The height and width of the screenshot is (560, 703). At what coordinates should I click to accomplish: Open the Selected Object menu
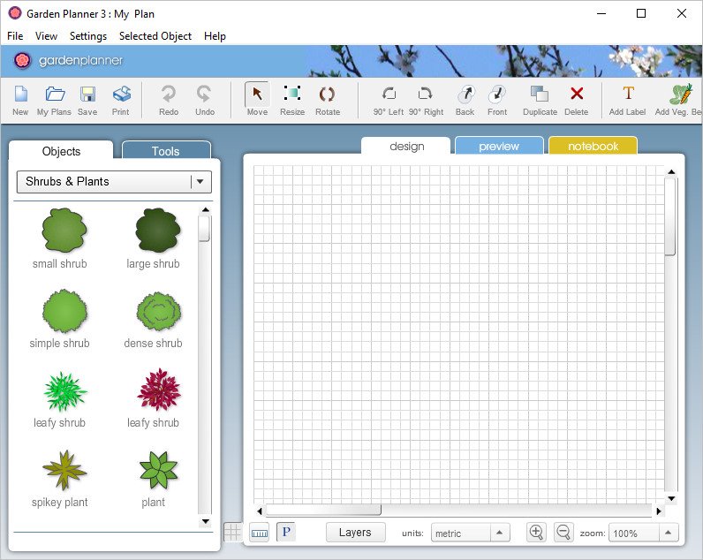tap(155, 36)
